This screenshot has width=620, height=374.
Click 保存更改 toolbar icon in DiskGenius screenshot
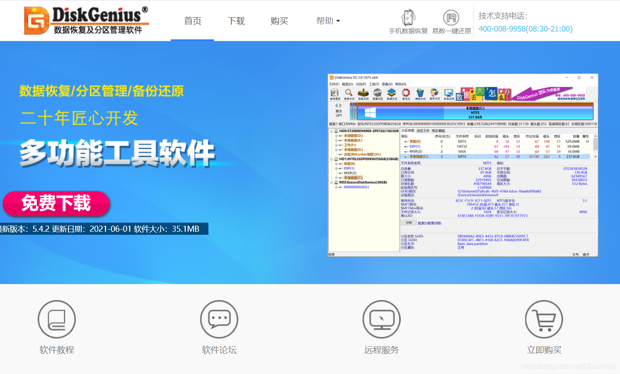click(x=335, y=94)
